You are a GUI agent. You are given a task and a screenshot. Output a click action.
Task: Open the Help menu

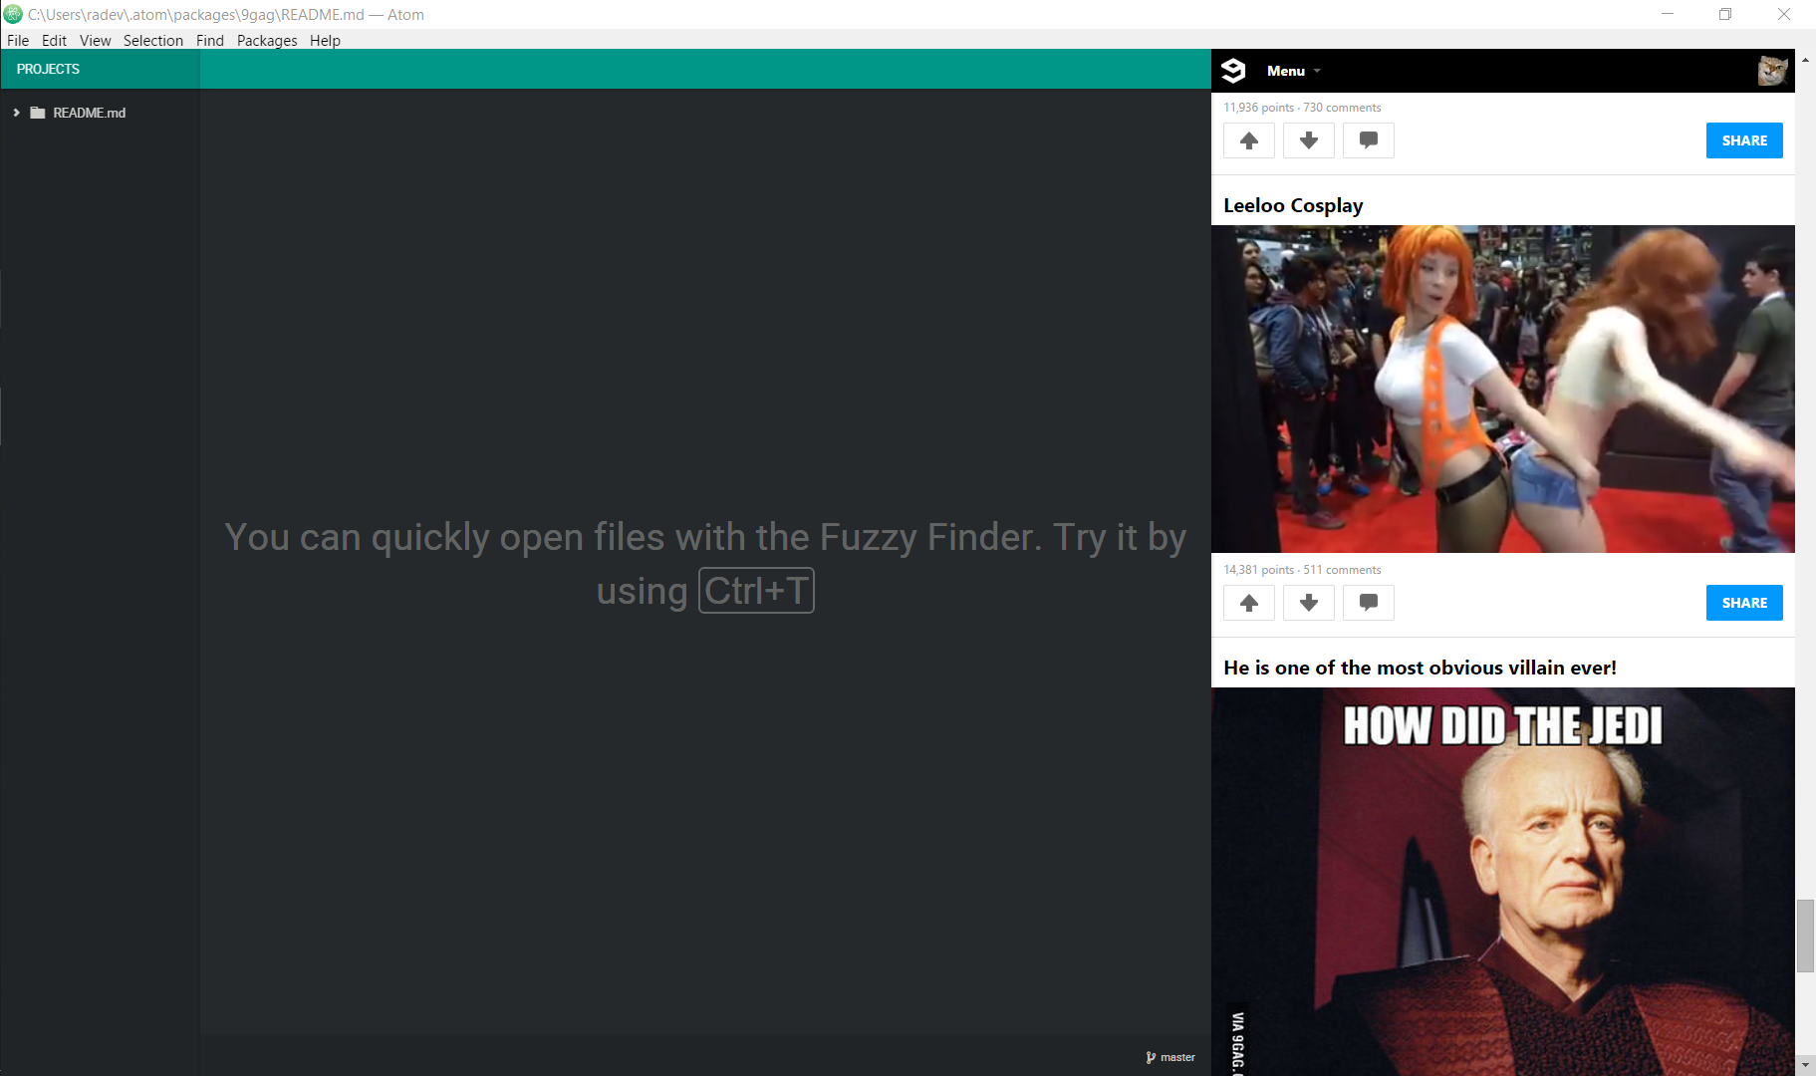click(x=325, y=40)
